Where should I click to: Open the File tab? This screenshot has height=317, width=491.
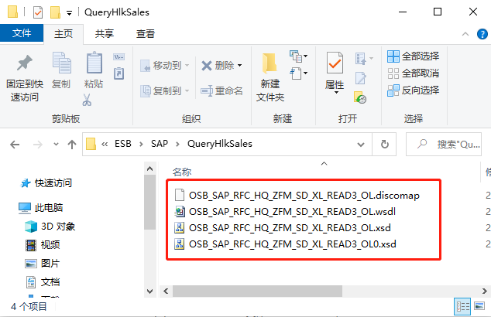[x=22, y=33]
